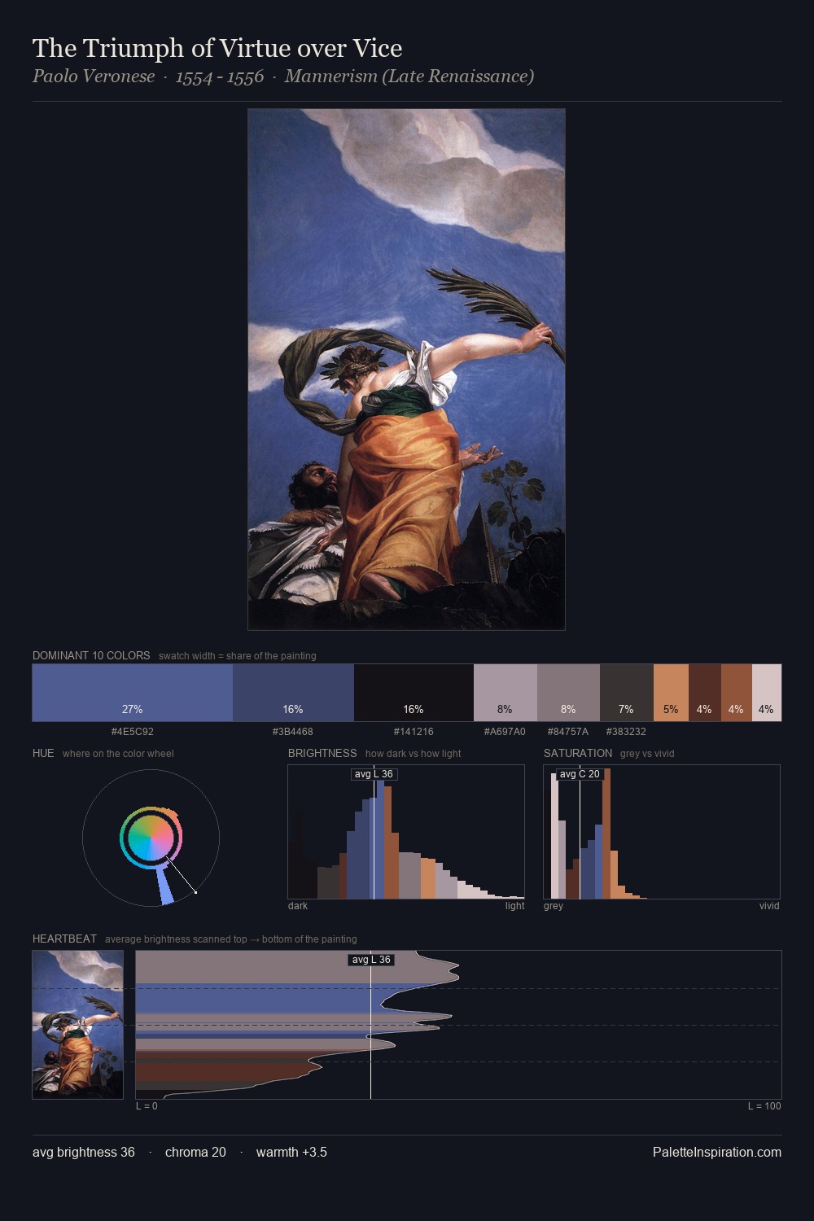Screen dimensions: 814x1221
Task: Click the saturation histogram chart
Action: pyautogui.click(x=662, y=832)
